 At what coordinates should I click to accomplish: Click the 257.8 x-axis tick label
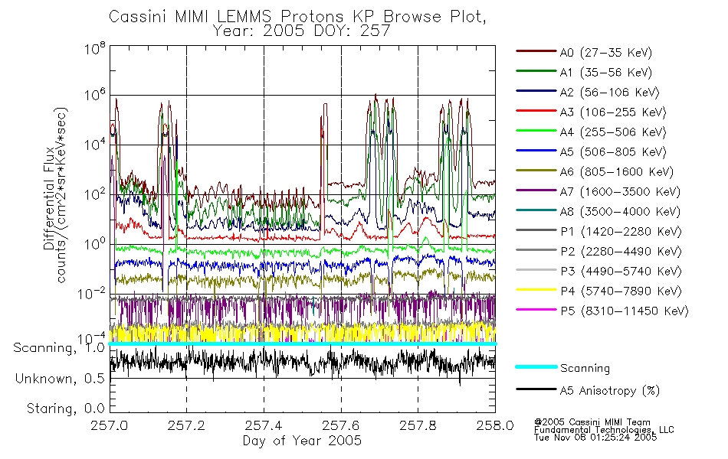click(418, 425)
